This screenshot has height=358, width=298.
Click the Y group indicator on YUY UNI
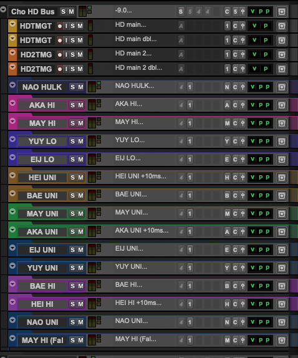[x=227, y=268]
